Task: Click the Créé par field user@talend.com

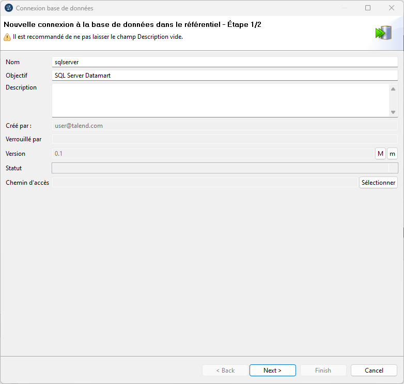Action: pos(225,126)
